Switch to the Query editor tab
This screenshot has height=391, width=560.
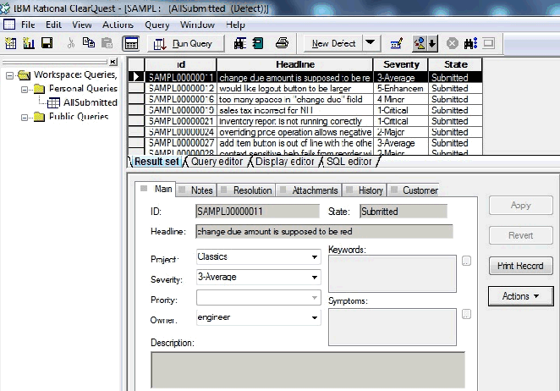coord(217,162)
